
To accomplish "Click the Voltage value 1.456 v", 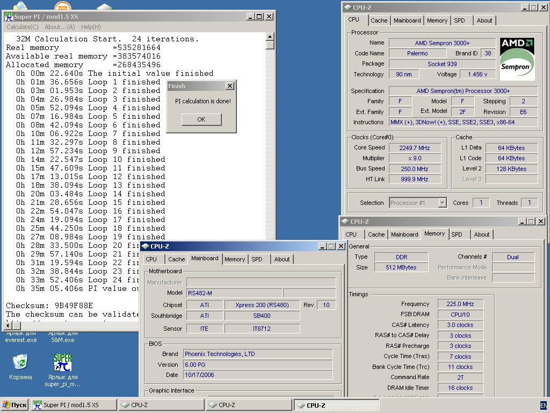I will 477,74.
